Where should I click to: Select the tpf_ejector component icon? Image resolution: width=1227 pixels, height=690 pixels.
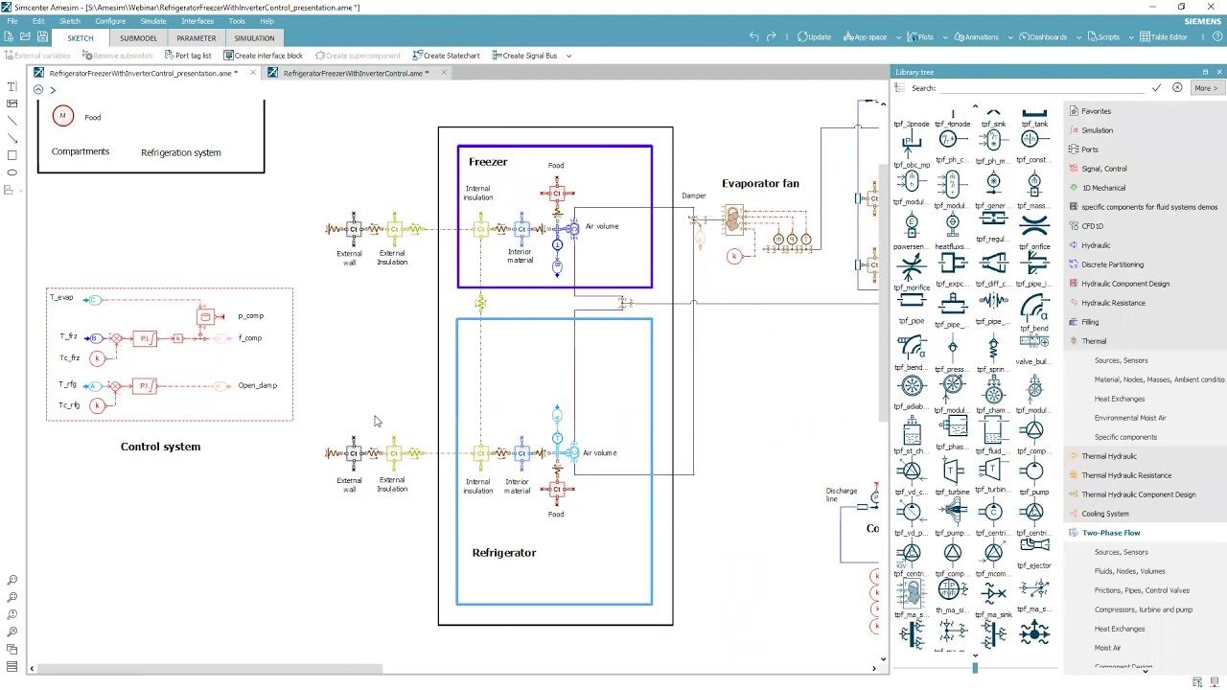coord(1033,546)
